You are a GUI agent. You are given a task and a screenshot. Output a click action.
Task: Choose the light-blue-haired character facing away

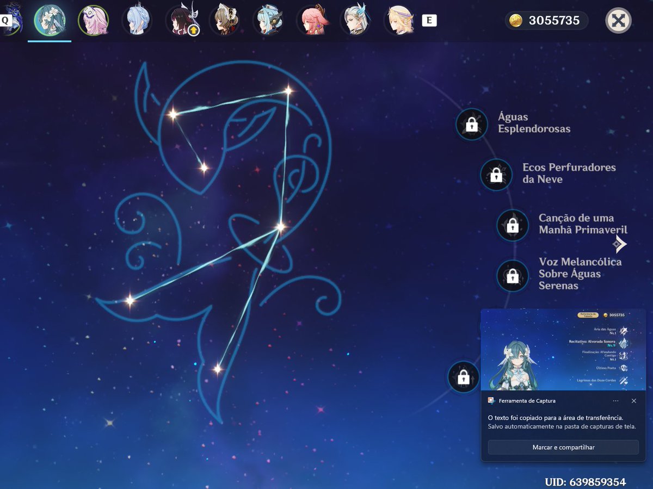(137, 21)
